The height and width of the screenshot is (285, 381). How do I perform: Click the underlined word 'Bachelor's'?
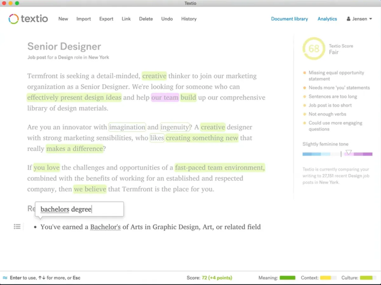click(x=105, y=227)
